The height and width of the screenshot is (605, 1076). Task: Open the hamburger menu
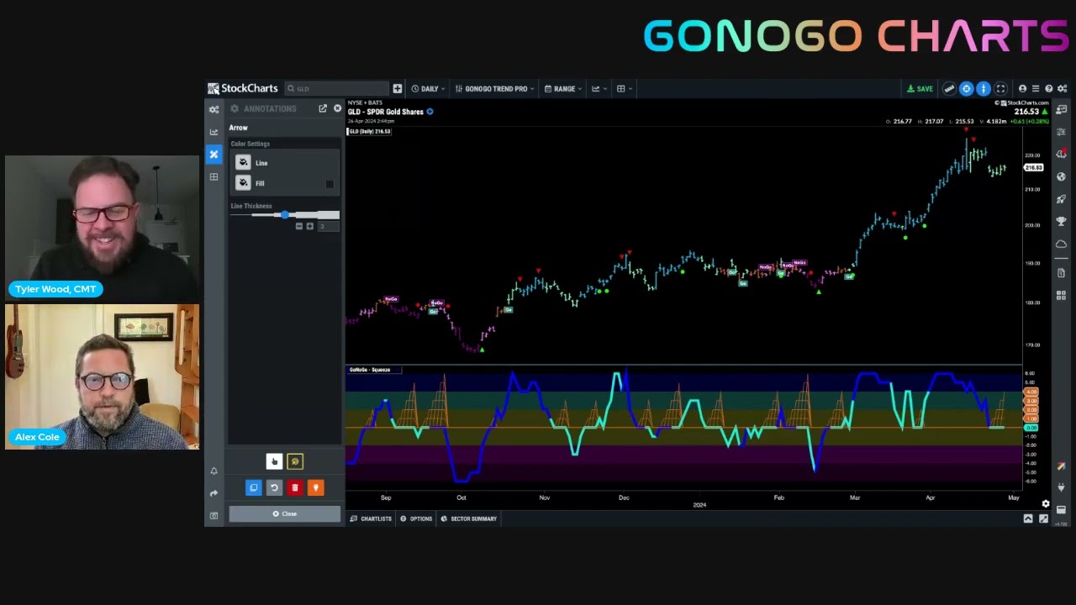[x=1036, y=88]
